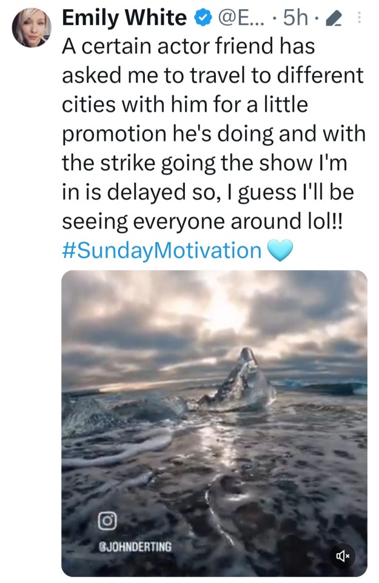Click the 5h timestamp

point(298,19)
